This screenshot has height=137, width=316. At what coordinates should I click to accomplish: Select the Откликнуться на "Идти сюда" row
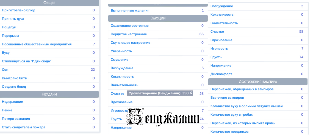click(49, 61)
